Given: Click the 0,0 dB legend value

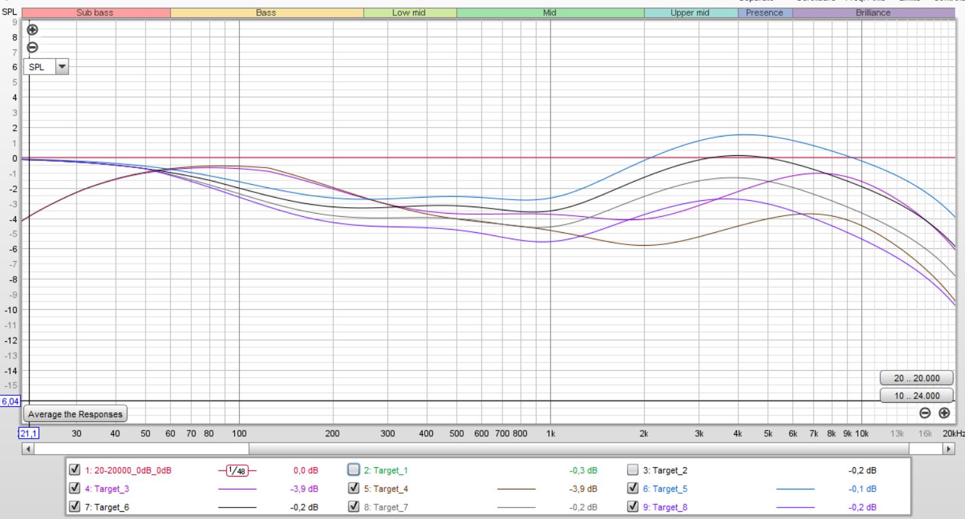Looking at the screenshot, I should click(305, 470).
